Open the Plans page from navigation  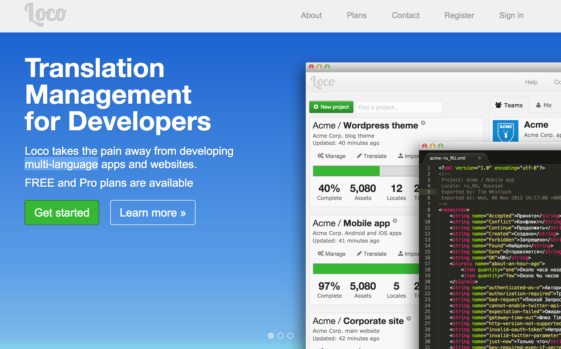356,15
